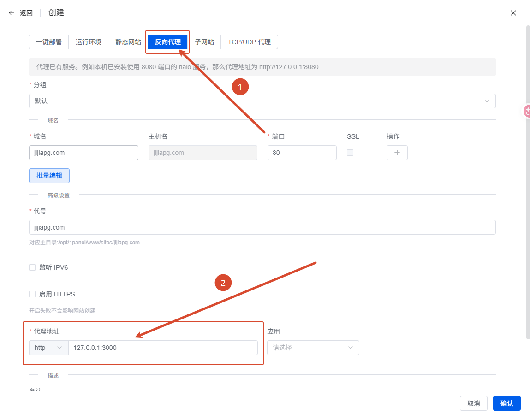Image resolution: width=530 pixels, height=420 pixels.
Task: Add another domain row with plus icon
Action: coord(397,153)
